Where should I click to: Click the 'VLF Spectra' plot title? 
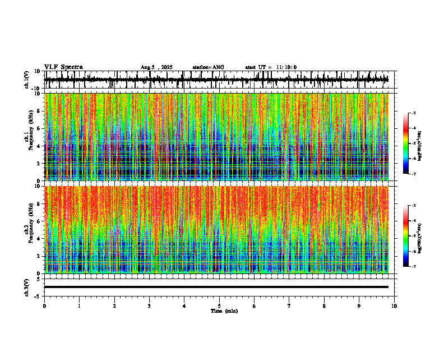(63, 67)
